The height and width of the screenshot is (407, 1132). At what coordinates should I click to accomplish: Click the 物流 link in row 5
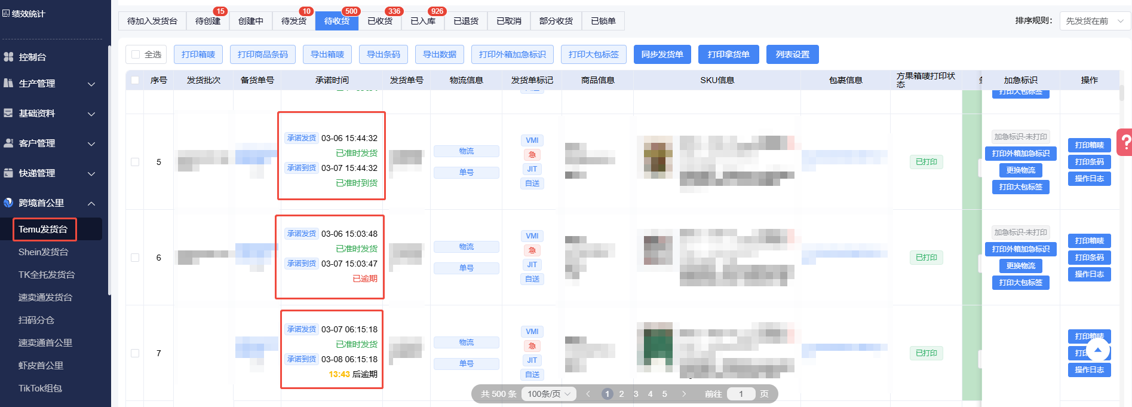pos(467,151)
